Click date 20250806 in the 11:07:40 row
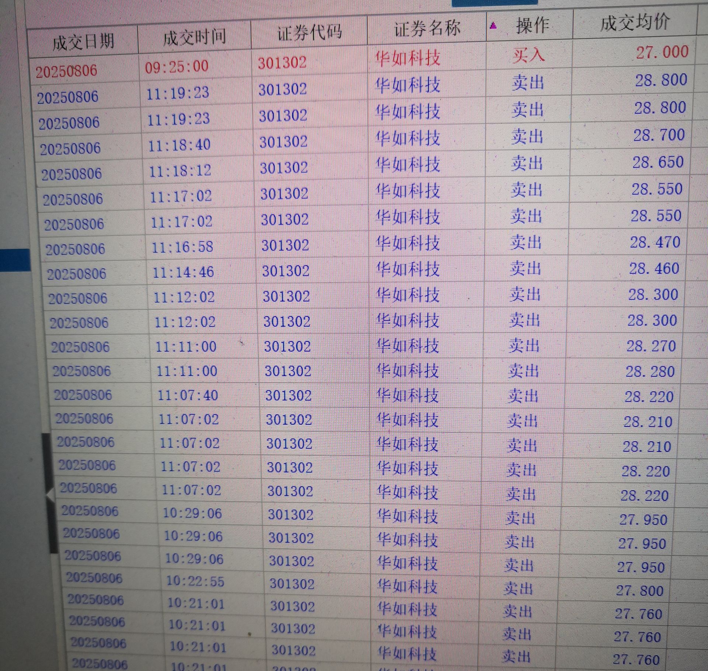 (83, 395)
